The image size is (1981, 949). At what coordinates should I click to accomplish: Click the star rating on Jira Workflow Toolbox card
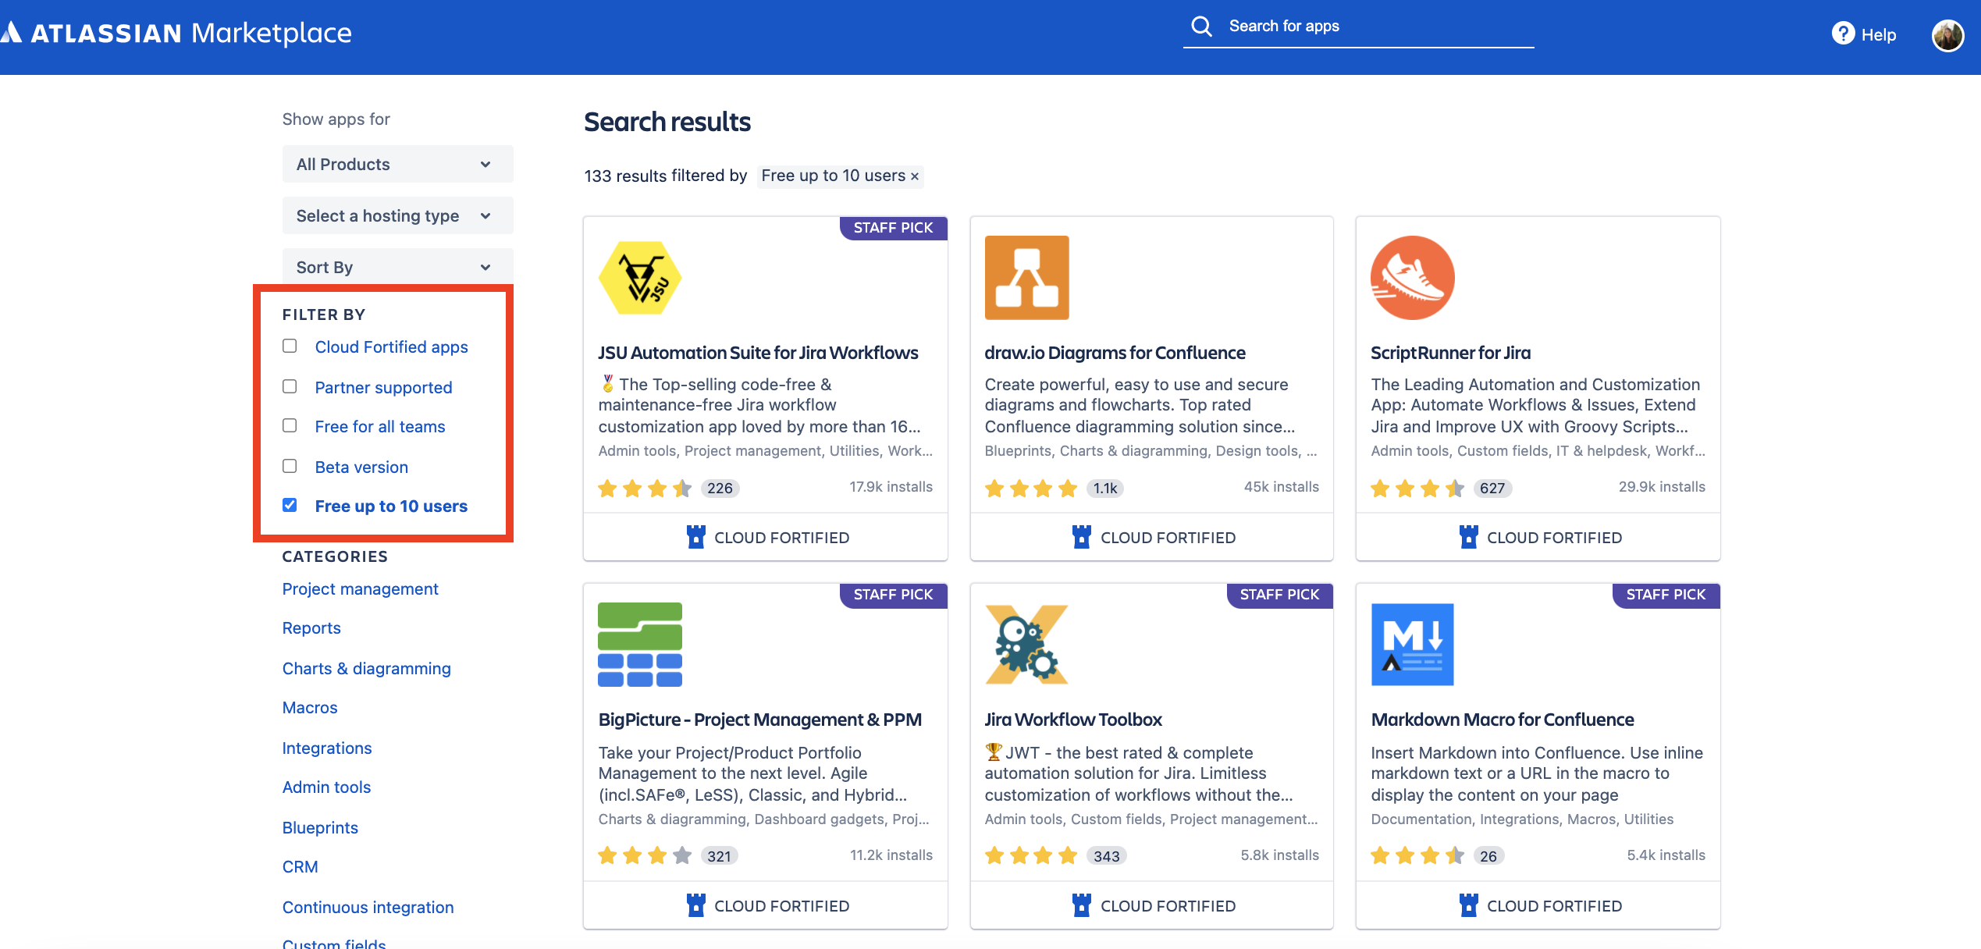tap(1031, 856)
